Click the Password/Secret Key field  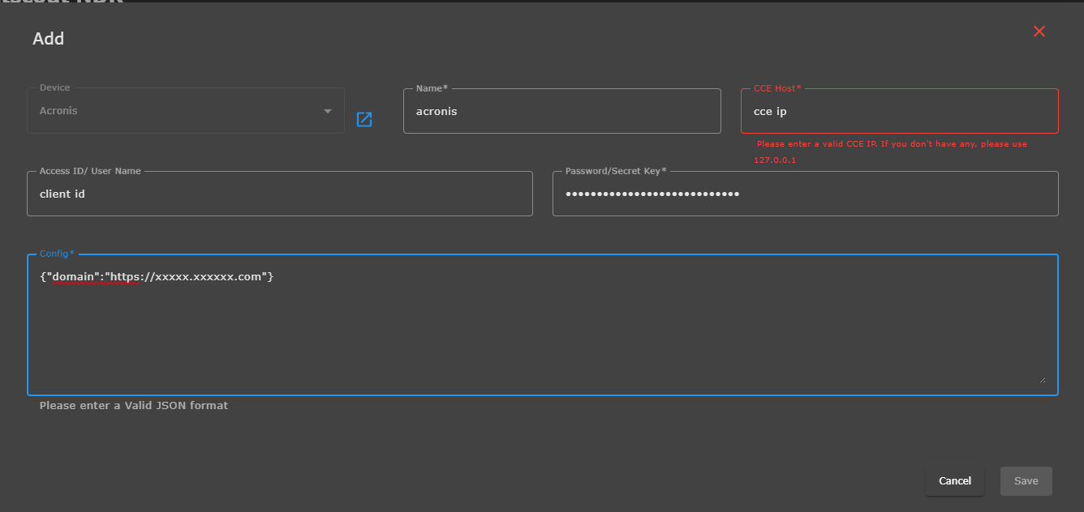[805, 194]
